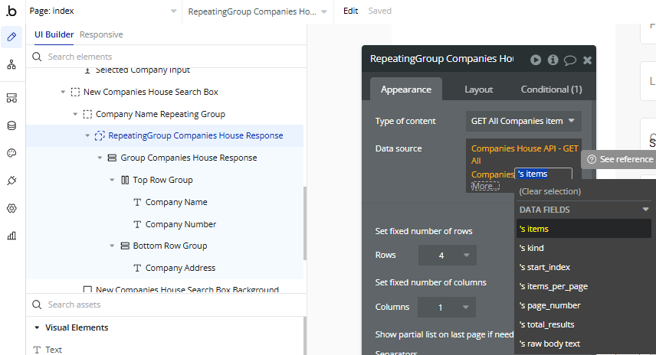Open the Plugins plug icon
The width and height of the screenshot is (656, 355).
click(11, 181)
